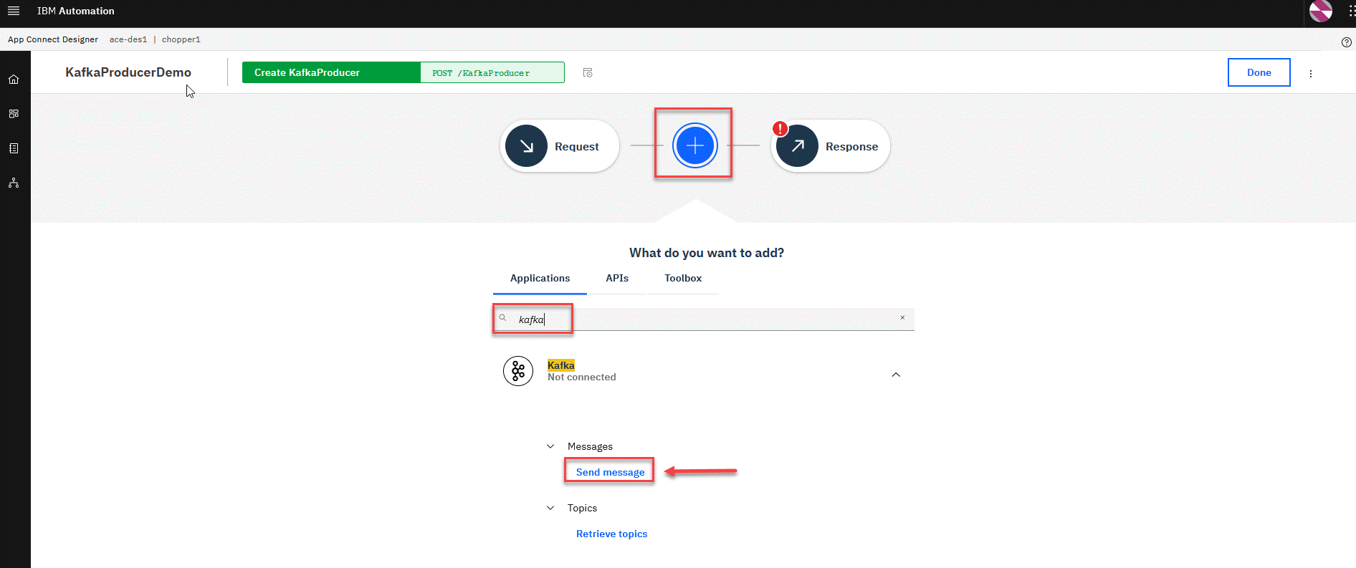The width and height of the screenshot is (1356, 568).
Task: Click the help question mark icon
Action: coord(1346,42)
